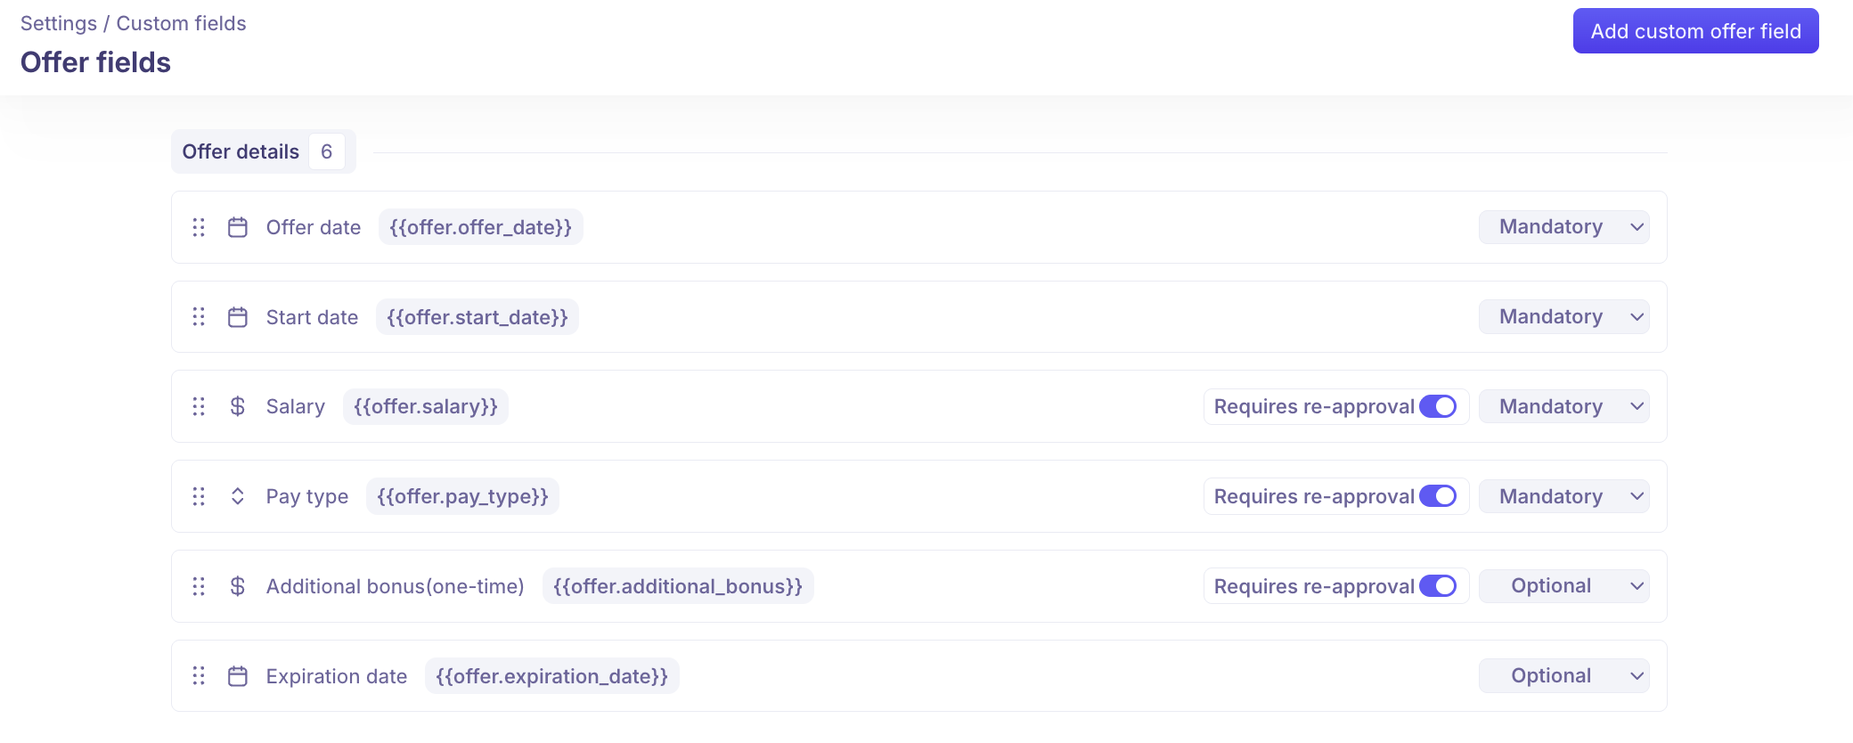Click Add custom offer field button

click(1696, 31)
